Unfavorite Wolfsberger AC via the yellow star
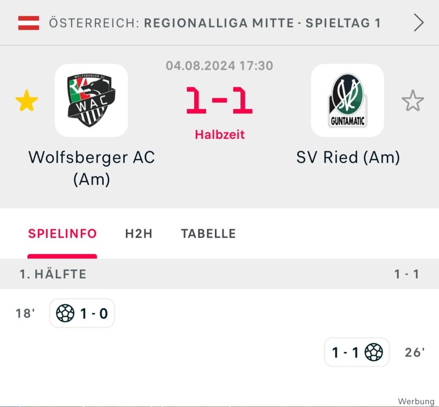Viewport: 439px width, 407px height. 26,101
